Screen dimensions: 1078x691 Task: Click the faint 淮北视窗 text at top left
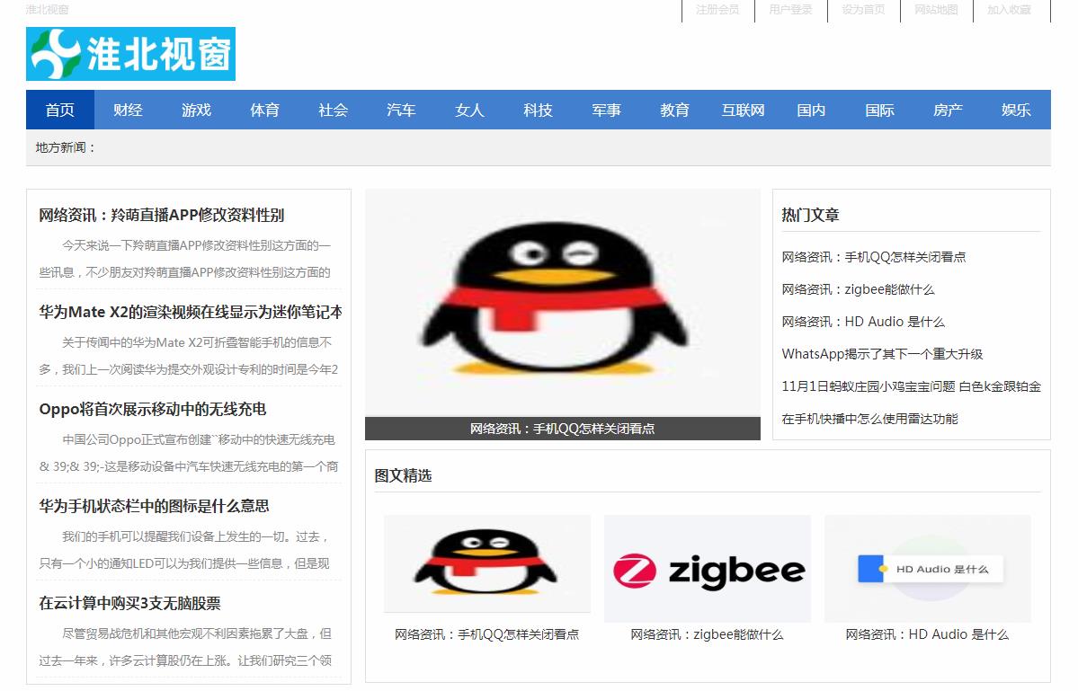48,10
